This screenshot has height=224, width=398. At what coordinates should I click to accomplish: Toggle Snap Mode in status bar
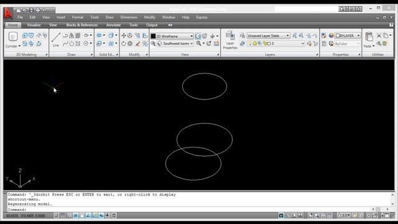click(x=56, y=216)
